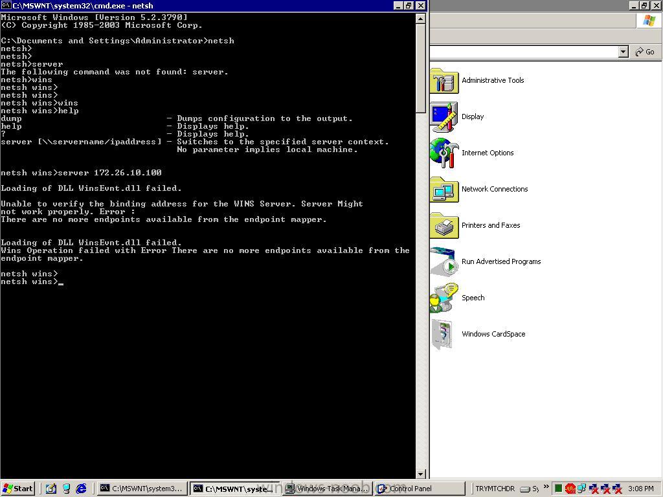Click the red tray icon
Screen dimensions: 663x497
(570, 489)
